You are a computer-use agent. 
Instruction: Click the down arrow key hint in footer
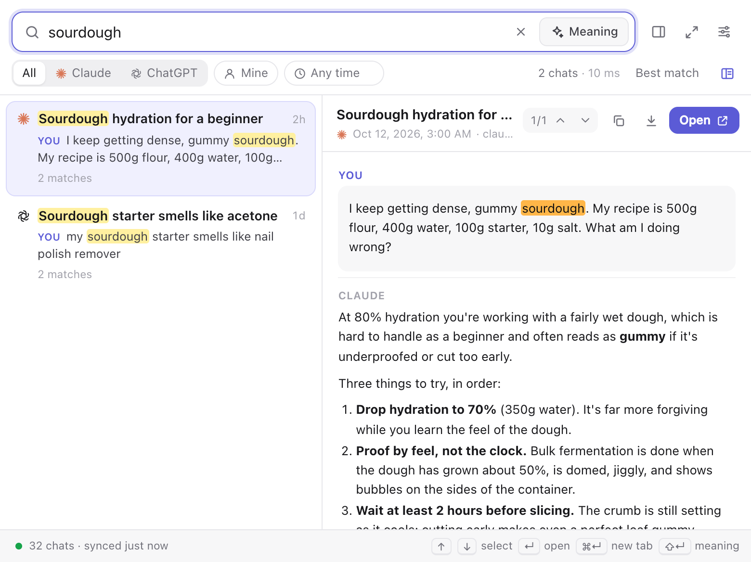(x=467, y=546)
